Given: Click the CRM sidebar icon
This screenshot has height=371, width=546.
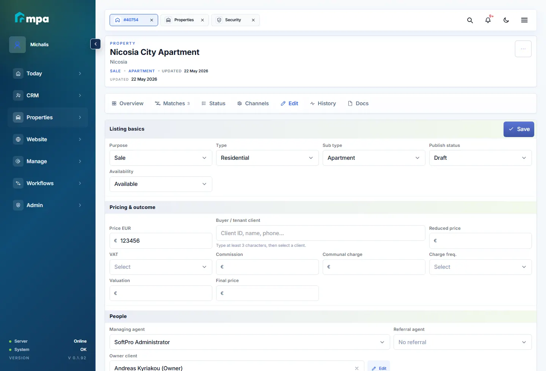Looking at the screenshot, I should [18, 95].
